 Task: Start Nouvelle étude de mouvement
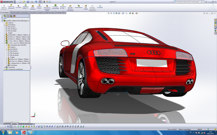(x=70, y=8)
